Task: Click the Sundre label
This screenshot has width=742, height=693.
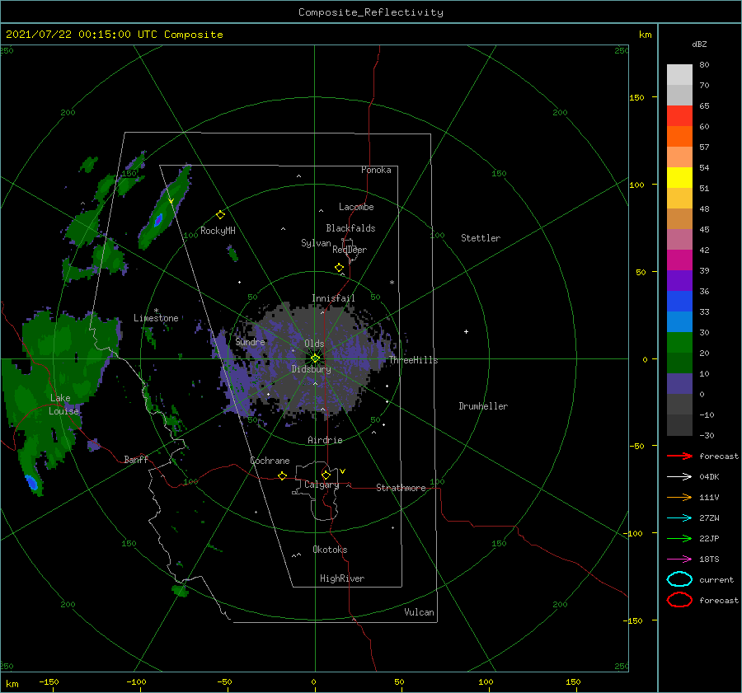Action: [x=251, y=341]
